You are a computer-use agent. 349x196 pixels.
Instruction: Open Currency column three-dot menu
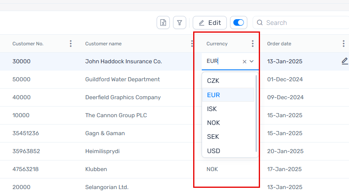pyautogui.click(x=253, y=44)
